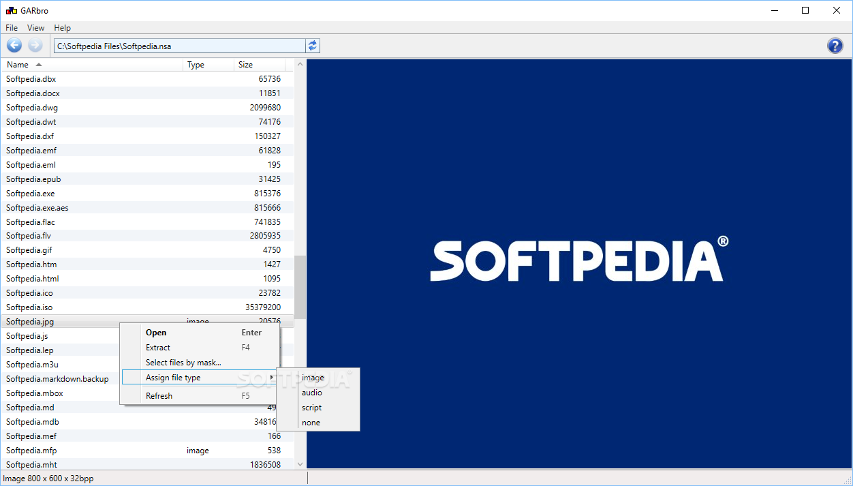853x486 pixels.
Task: Click the forward navigation arrow
Action: pyautogui.click(x=35, y=46)
